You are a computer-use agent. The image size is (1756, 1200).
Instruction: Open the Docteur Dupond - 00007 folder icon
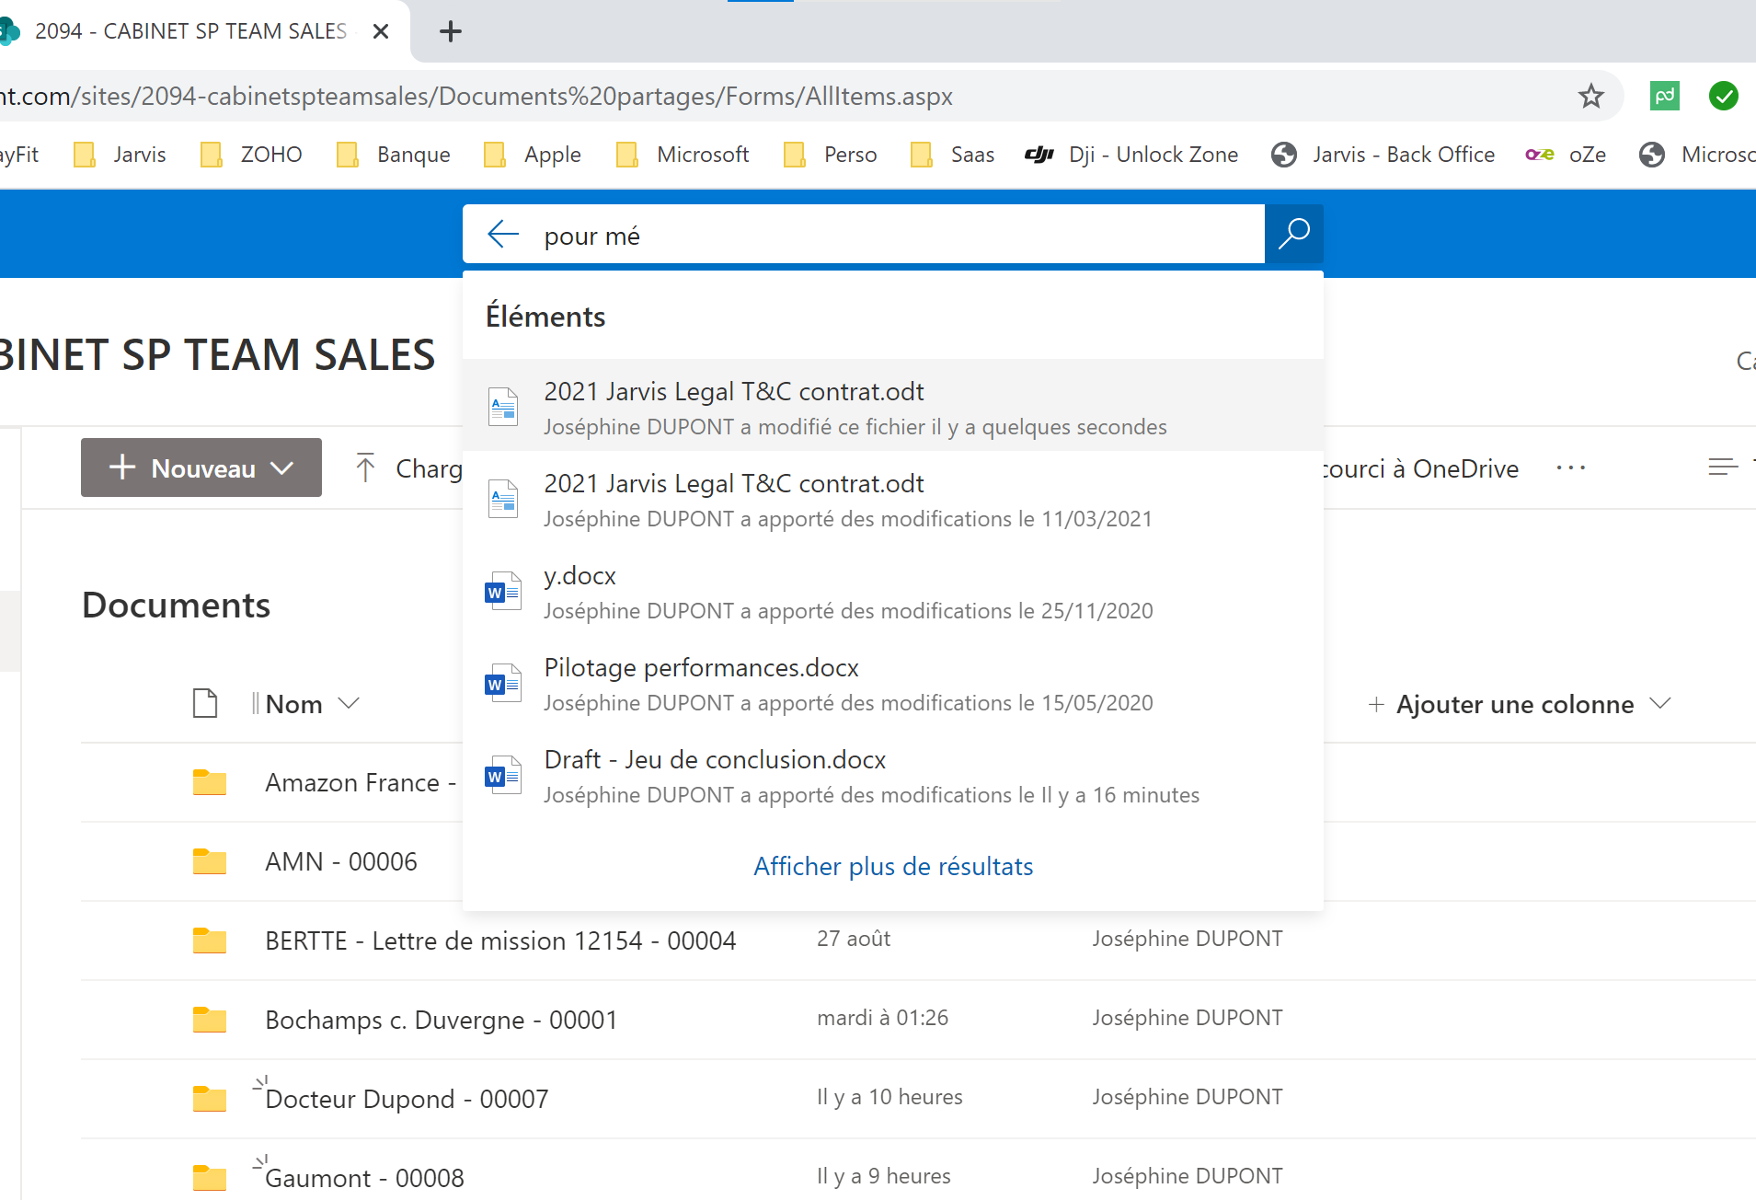(x=210, y=1099)
